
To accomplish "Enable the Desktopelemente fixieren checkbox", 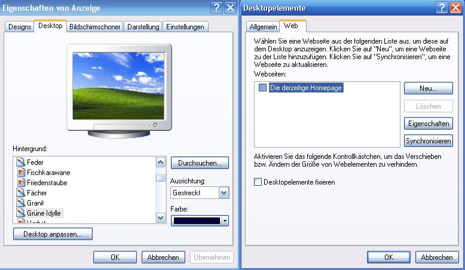I will coord(258,182).
